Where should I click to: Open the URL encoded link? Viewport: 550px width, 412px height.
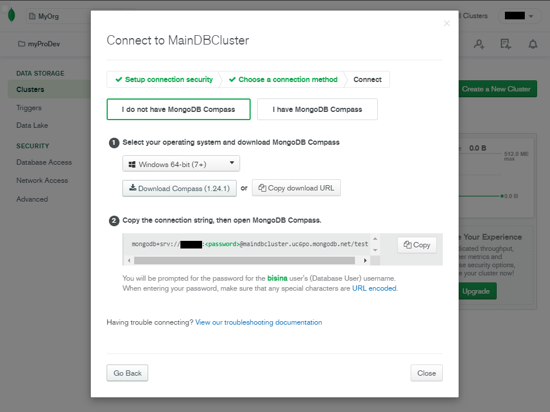tap(374, 288)
